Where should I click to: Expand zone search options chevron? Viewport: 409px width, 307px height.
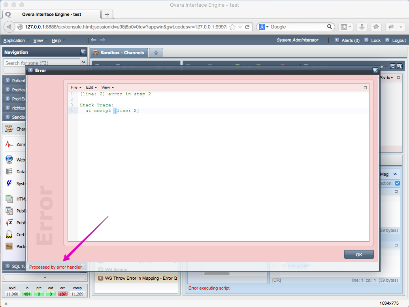(84, 63)
